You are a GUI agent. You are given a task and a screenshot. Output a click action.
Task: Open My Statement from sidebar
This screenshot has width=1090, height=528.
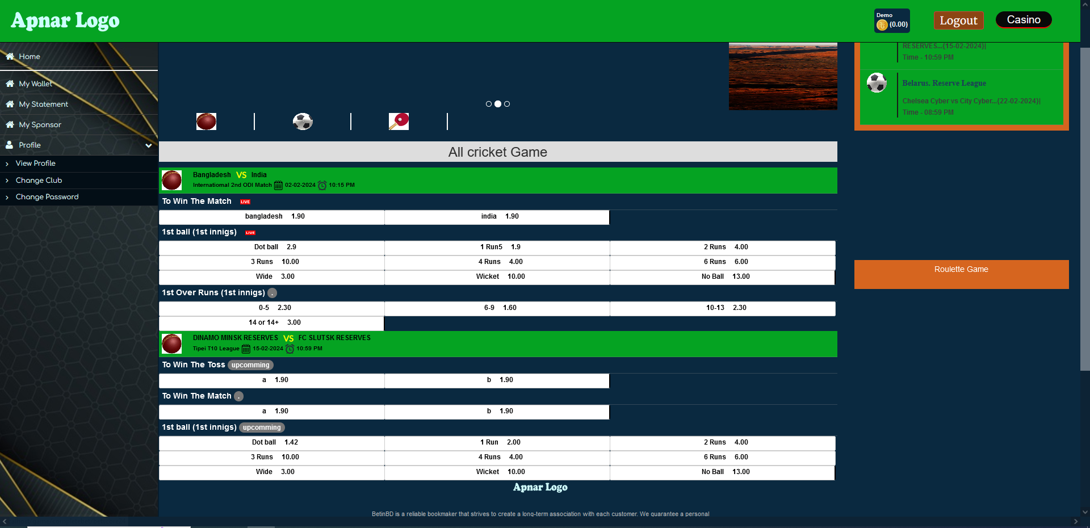point(43,104)
